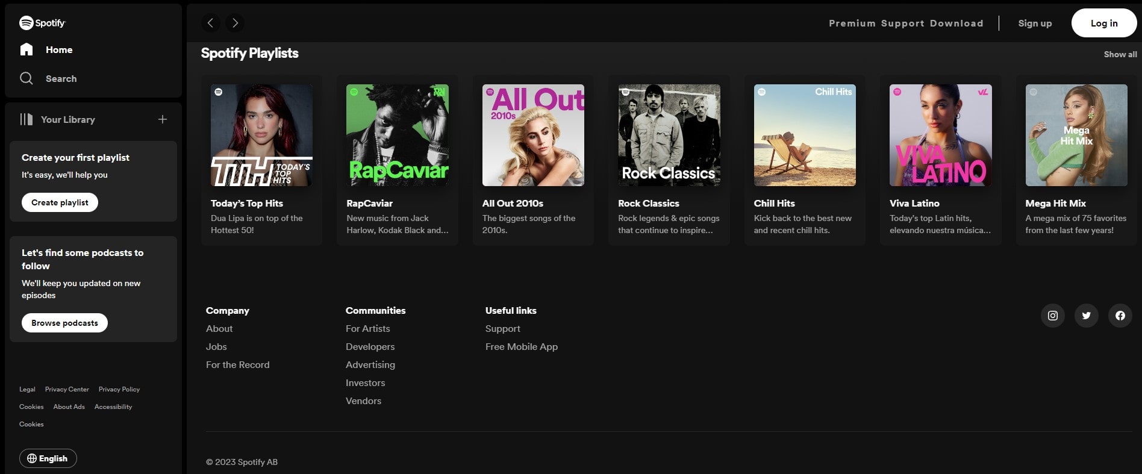Screen dimensions: 1142x474
Task: Click the Chill Hits title text
Action: pyautogui.click(x=775, y=204)
